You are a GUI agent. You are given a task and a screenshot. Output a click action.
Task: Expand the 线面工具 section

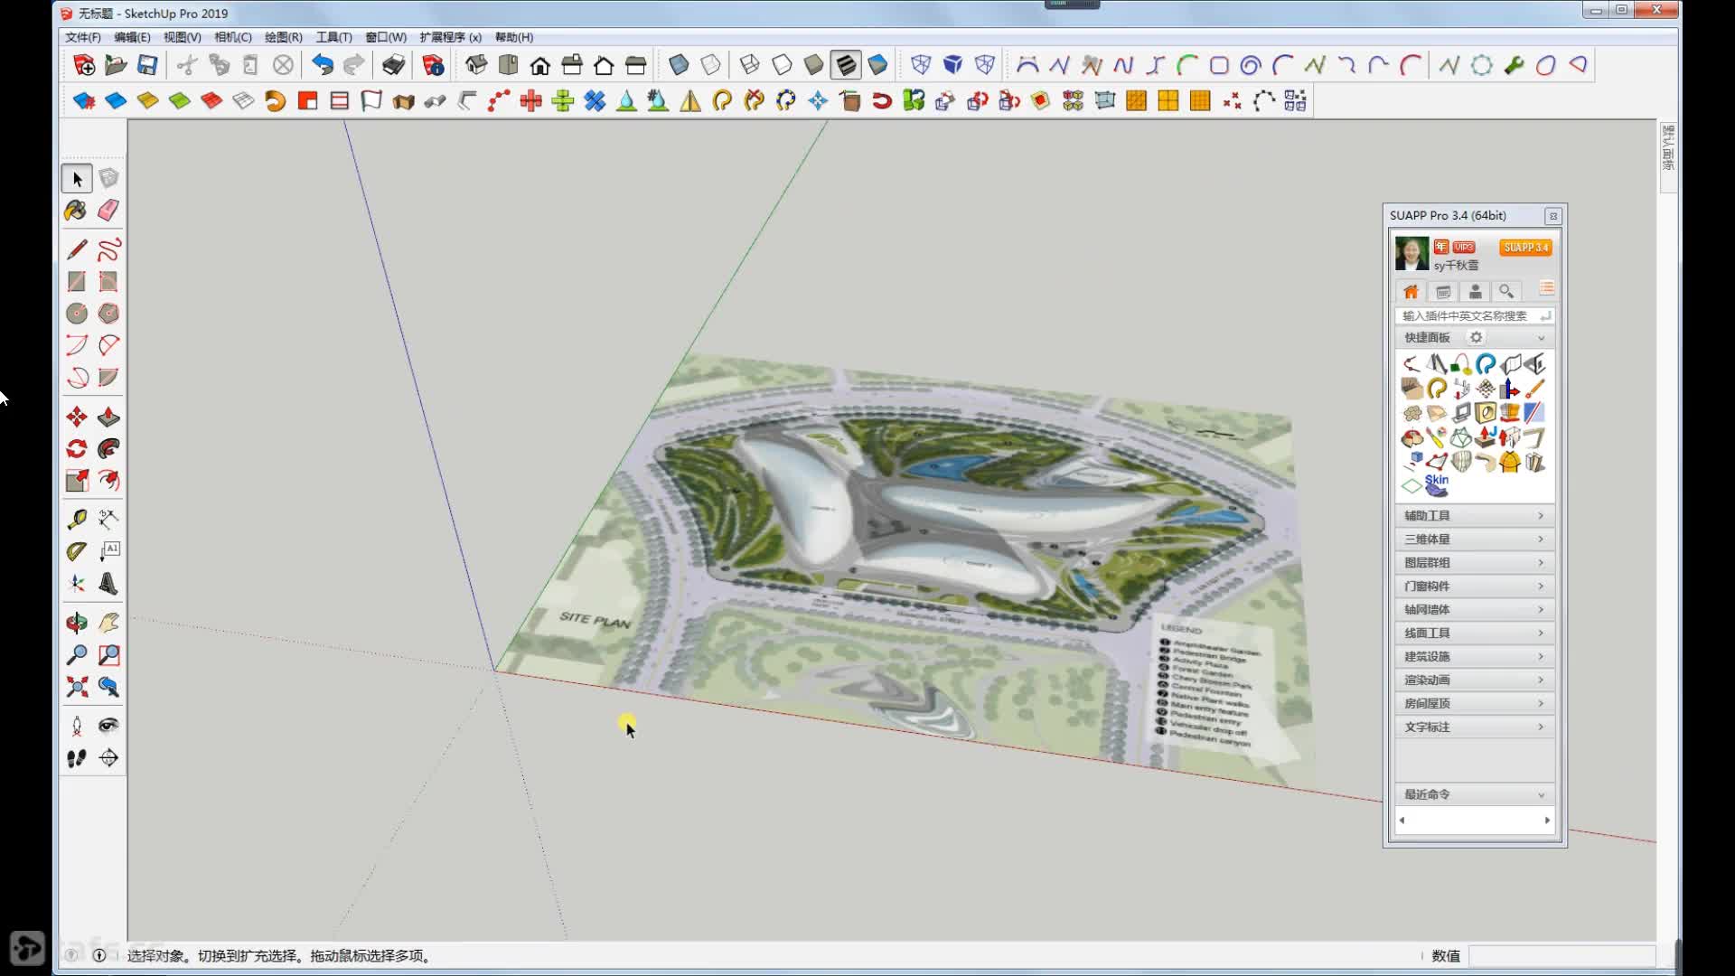tap(1474, 633)
